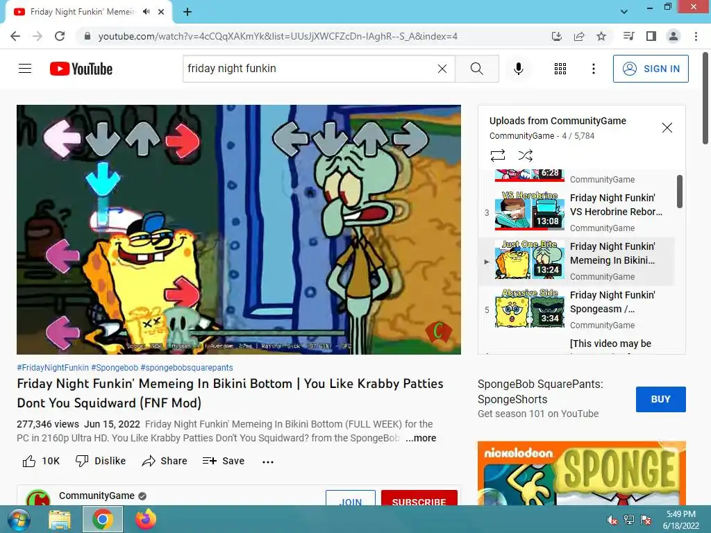Click the Chrome taskbar icon
The height and width of the screenshot is (533, 711).
[103, 519]
